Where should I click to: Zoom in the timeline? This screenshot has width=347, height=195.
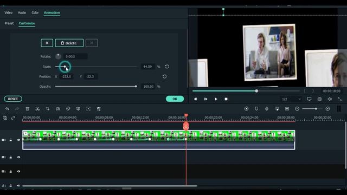327,109
